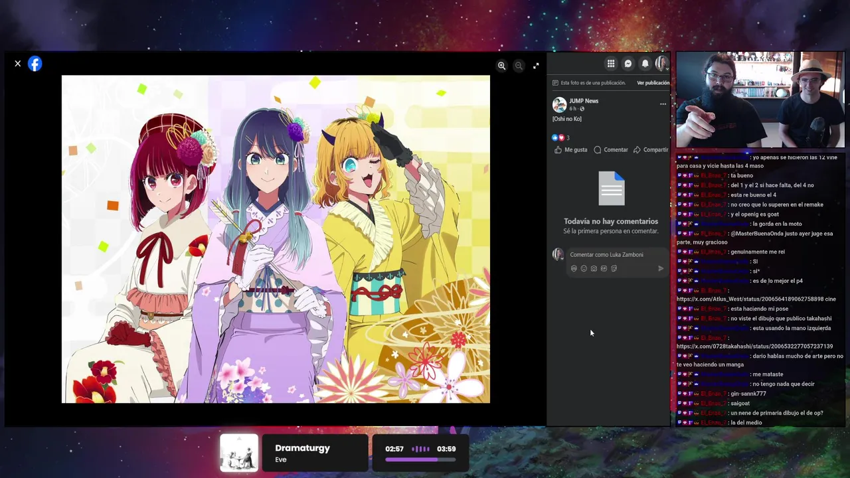Click Compartir button
The width and height of the screenshot is (850, 478).
(651, 150)
